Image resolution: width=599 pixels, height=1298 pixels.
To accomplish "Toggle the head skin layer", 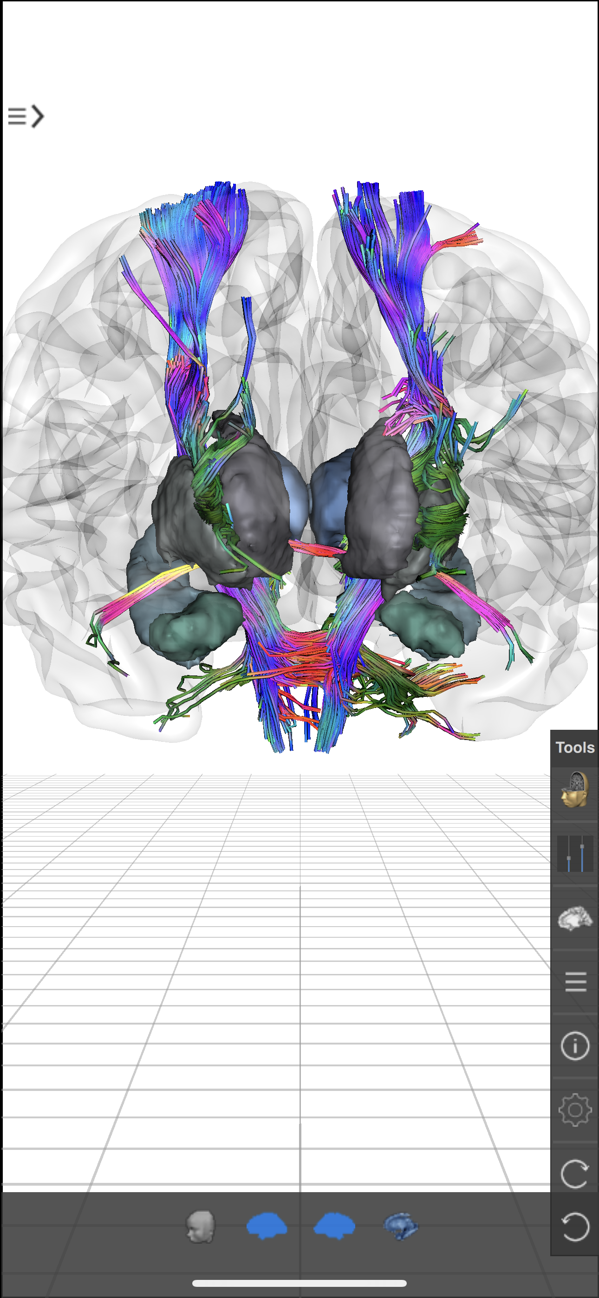I will [201, 1227].
